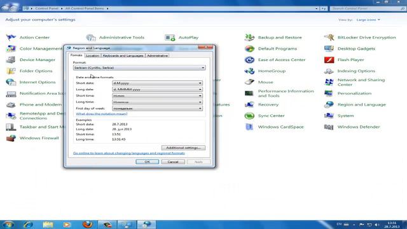
Task: Focus the Search Control Panel field
Action: 368,8
